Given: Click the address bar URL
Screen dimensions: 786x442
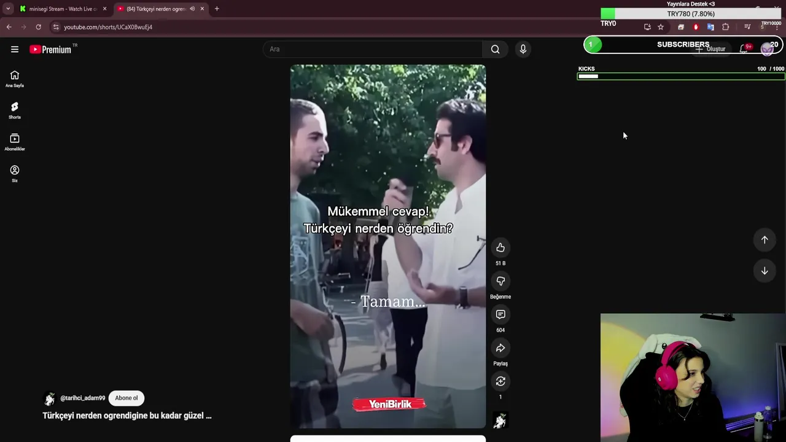Looking at the screenshot, I should pos(108,27).
